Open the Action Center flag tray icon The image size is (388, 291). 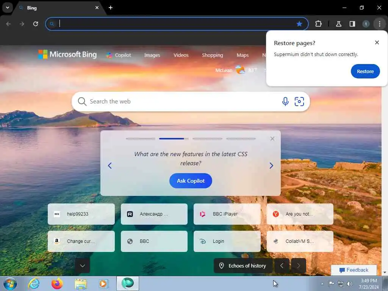tap(331, 283)
